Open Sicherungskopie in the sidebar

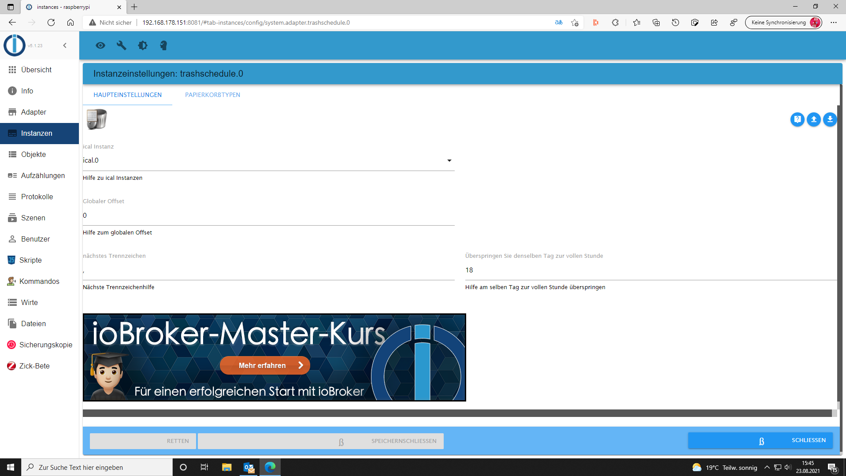(x=45, y=345)
